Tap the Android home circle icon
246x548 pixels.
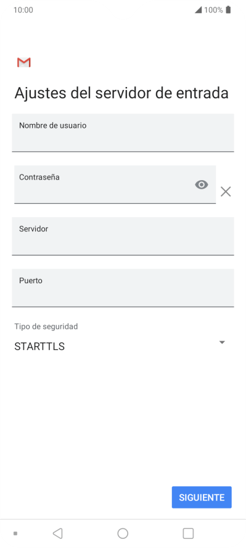point(123,533)
